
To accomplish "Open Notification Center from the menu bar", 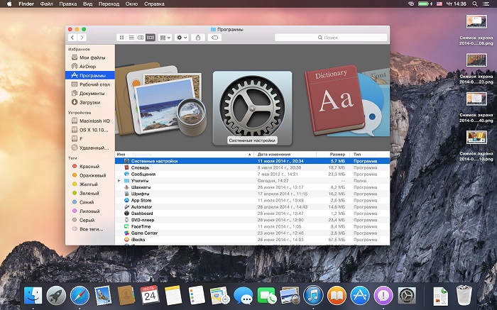I will coord(486,4).
